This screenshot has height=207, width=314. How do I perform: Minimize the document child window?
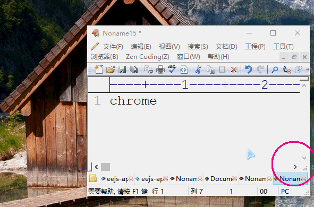(284, 57)
